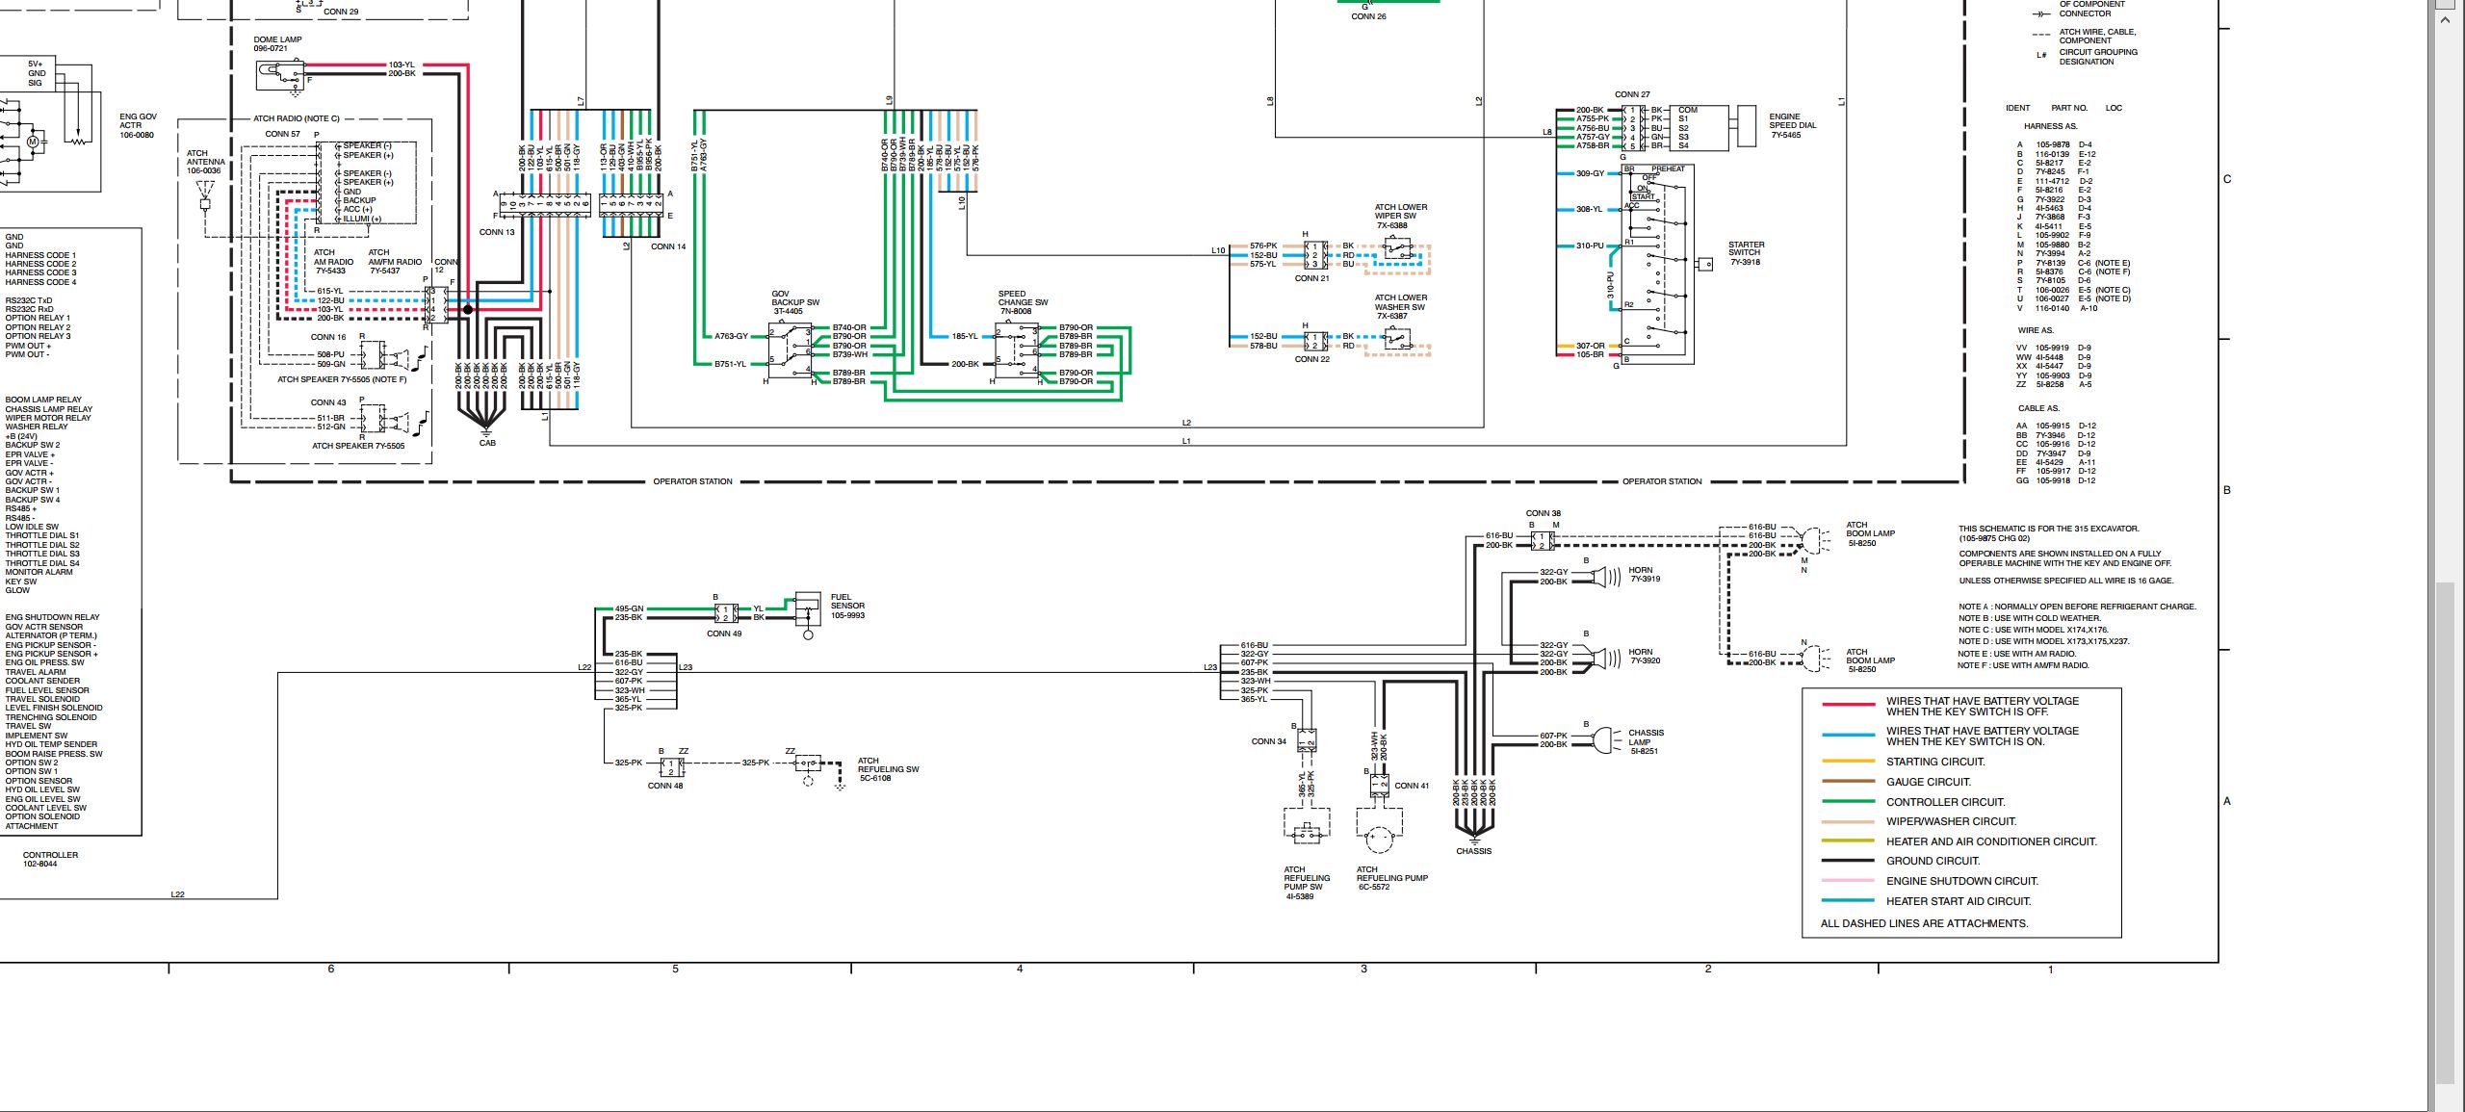Click the 'ENGINE SHUTDOWN CIRCUIT.' legend entry
This screenshot has height=1112, width=2465.
[x=1961, y=881]
